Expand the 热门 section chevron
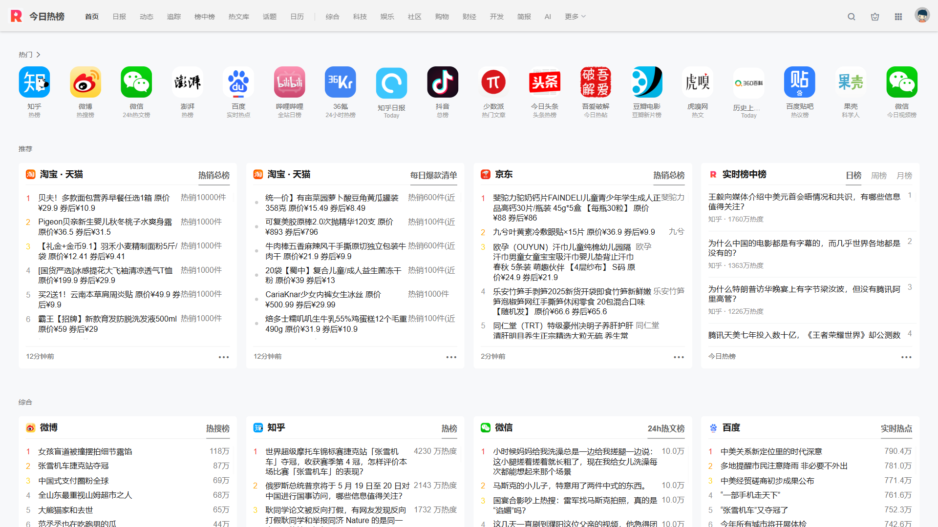938x527 pixels. tap(38, 55)
